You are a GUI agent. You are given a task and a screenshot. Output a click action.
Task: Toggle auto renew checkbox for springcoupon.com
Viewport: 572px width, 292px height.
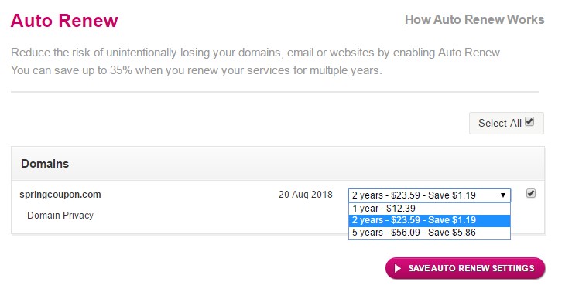[531, 193]
